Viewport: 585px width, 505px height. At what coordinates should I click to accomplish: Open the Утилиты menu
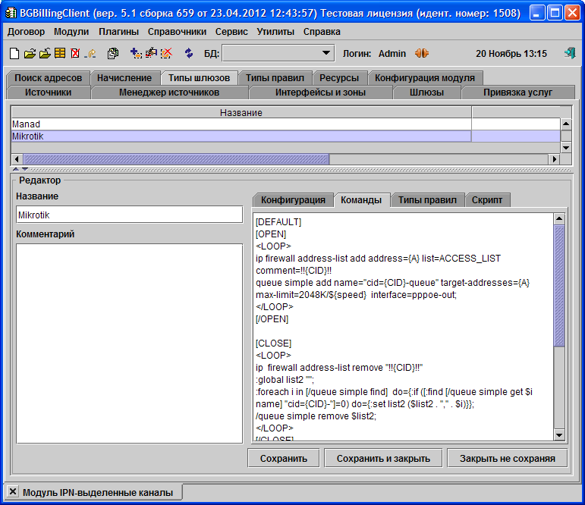tap(275, 32)
